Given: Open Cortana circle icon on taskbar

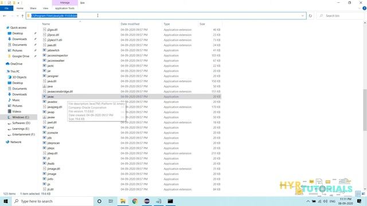Looking at the screenshot, I should 99,201.
